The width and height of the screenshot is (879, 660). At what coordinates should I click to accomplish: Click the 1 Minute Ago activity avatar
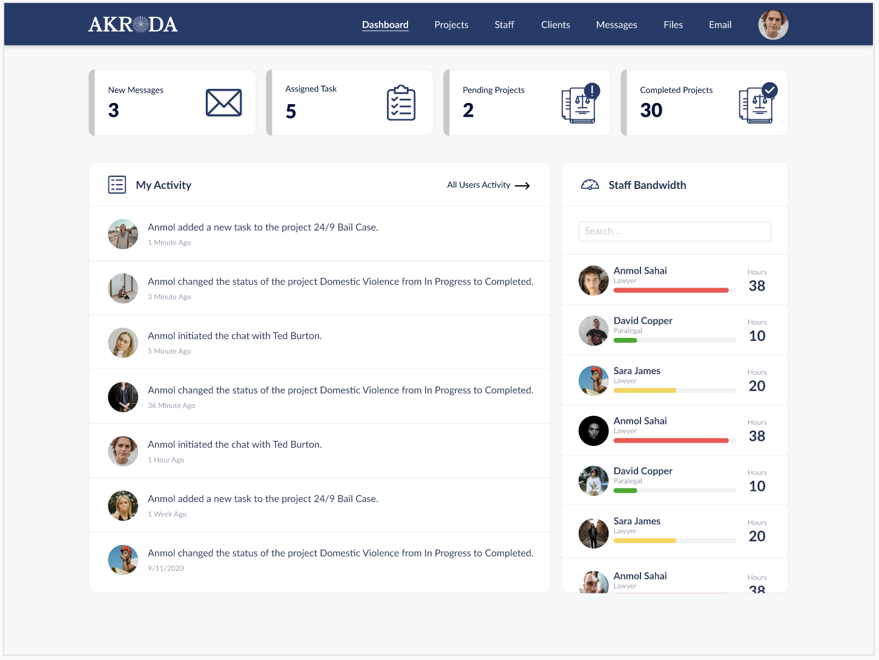[x=123, y=234]
